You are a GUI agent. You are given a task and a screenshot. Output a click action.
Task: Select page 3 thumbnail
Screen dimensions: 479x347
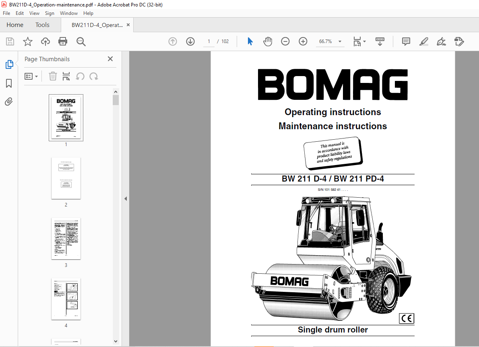pos(66,239)
